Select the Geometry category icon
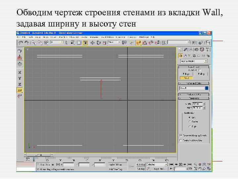 [x=180, y=56]
